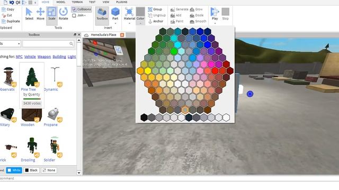Set toolbox background to None

coord(49,170)
